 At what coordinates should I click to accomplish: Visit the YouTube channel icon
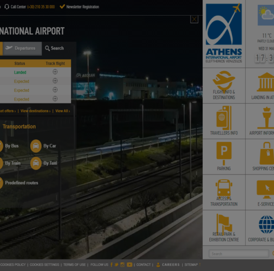(x=129, y=265)
